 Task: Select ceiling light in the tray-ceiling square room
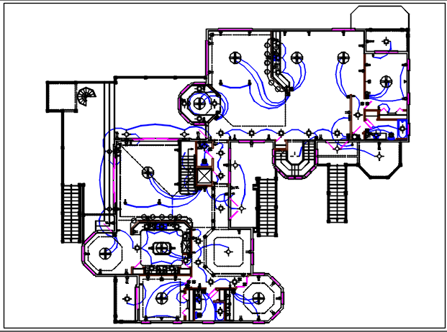point(227,252)
